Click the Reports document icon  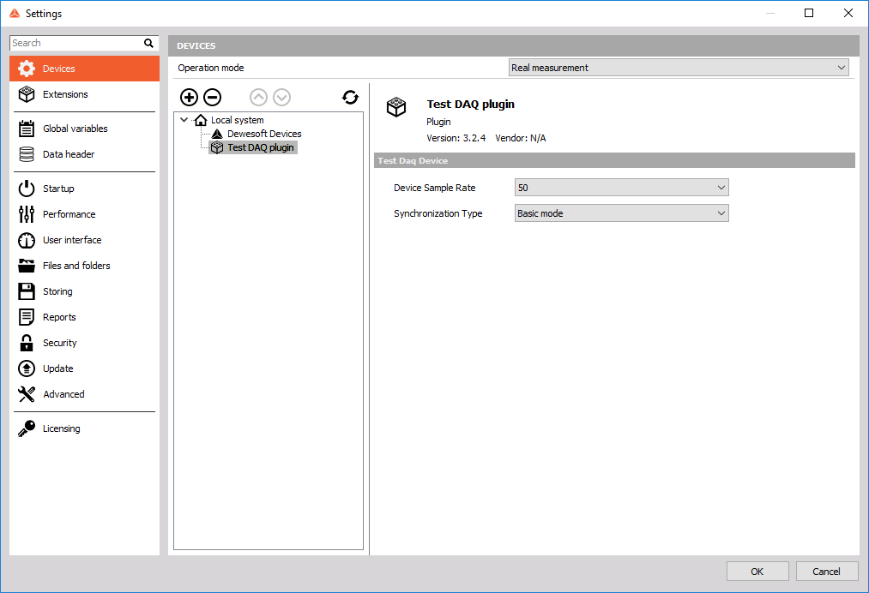pyautogui.click(x=26, y=317)
